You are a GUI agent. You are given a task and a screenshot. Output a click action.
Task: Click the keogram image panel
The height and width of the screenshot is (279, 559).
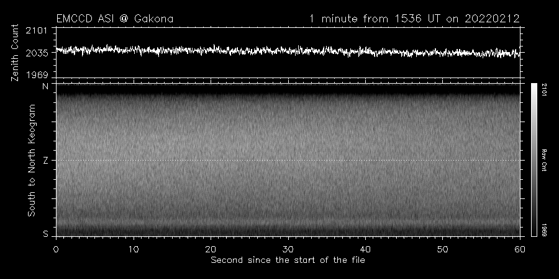pyautogui.click(x=288, y=160)
